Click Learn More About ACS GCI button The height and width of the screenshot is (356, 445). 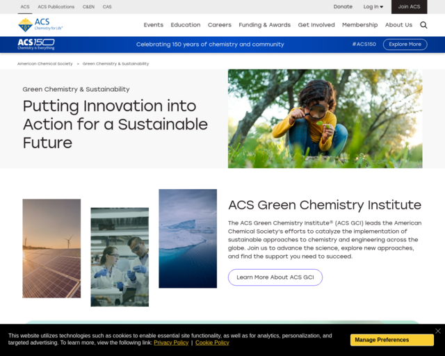[275, 277]
